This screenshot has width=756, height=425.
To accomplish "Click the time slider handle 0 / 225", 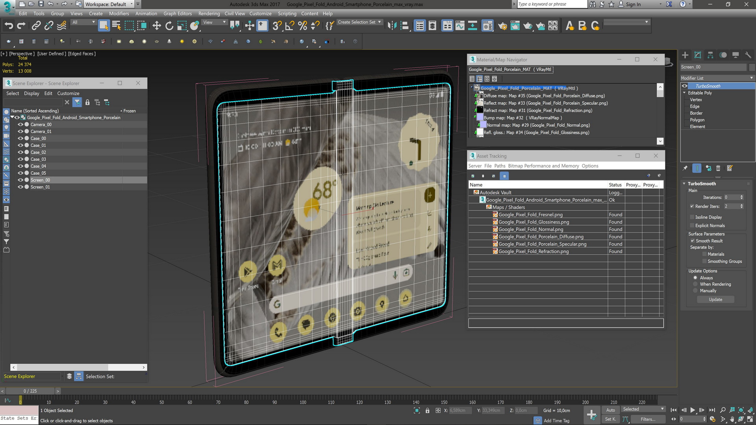I will [x=30, y=391].
